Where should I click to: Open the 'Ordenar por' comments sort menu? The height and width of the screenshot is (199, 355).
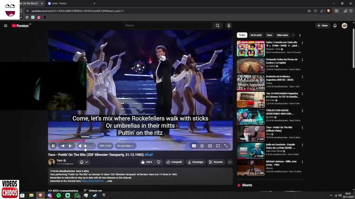(x=93, y=191)
